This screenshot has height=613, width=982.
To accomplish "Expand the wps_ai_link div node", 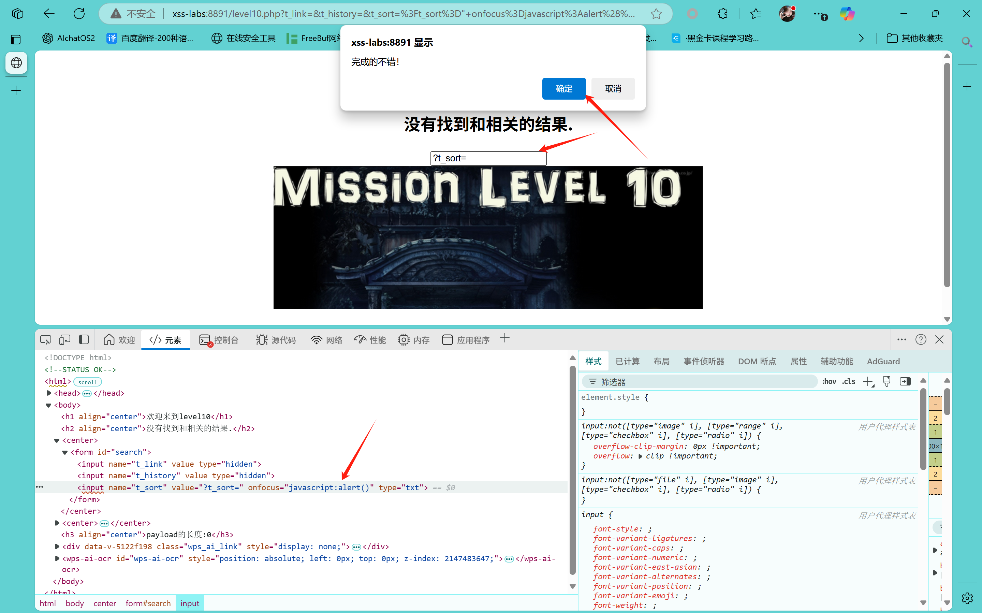I will point(57,546).
